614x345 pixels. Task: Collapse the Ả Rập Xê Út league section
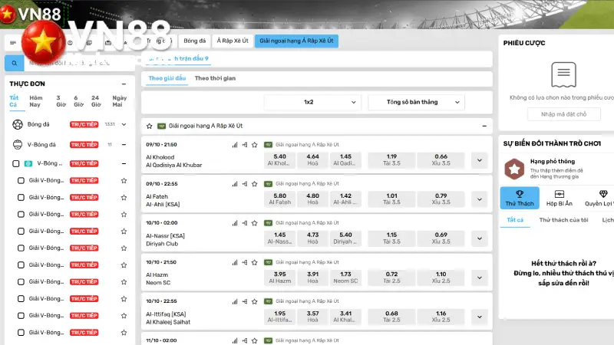tap(484, 126)
